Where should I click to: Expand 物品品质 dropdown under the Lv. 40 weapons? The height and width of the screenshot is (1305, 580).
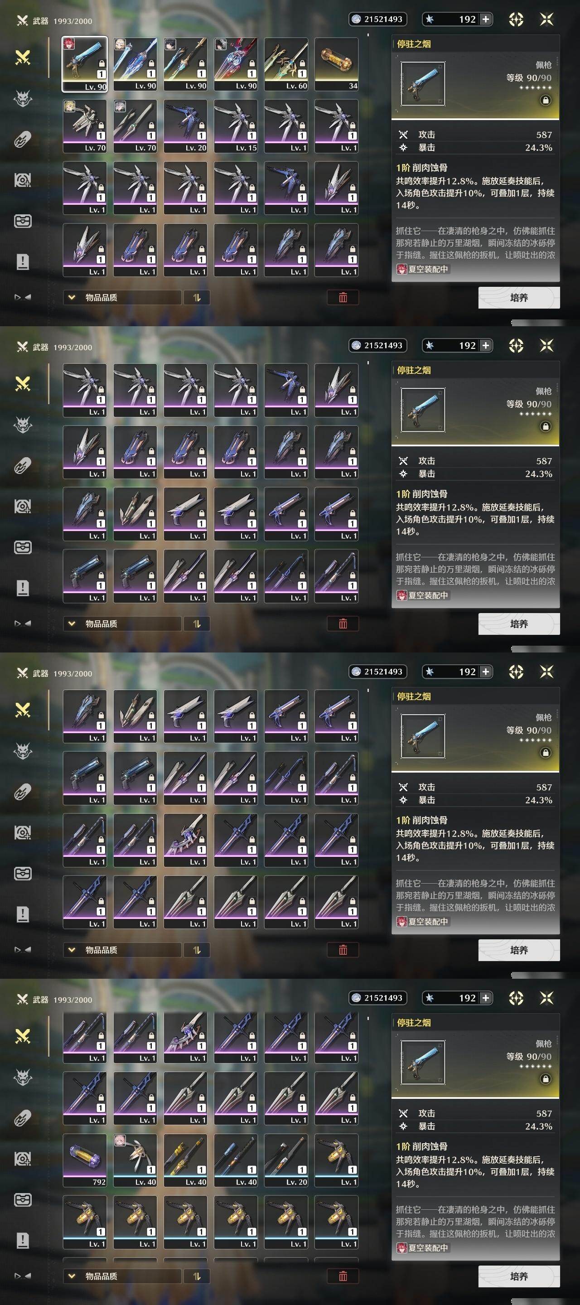tap(122, 1276)
